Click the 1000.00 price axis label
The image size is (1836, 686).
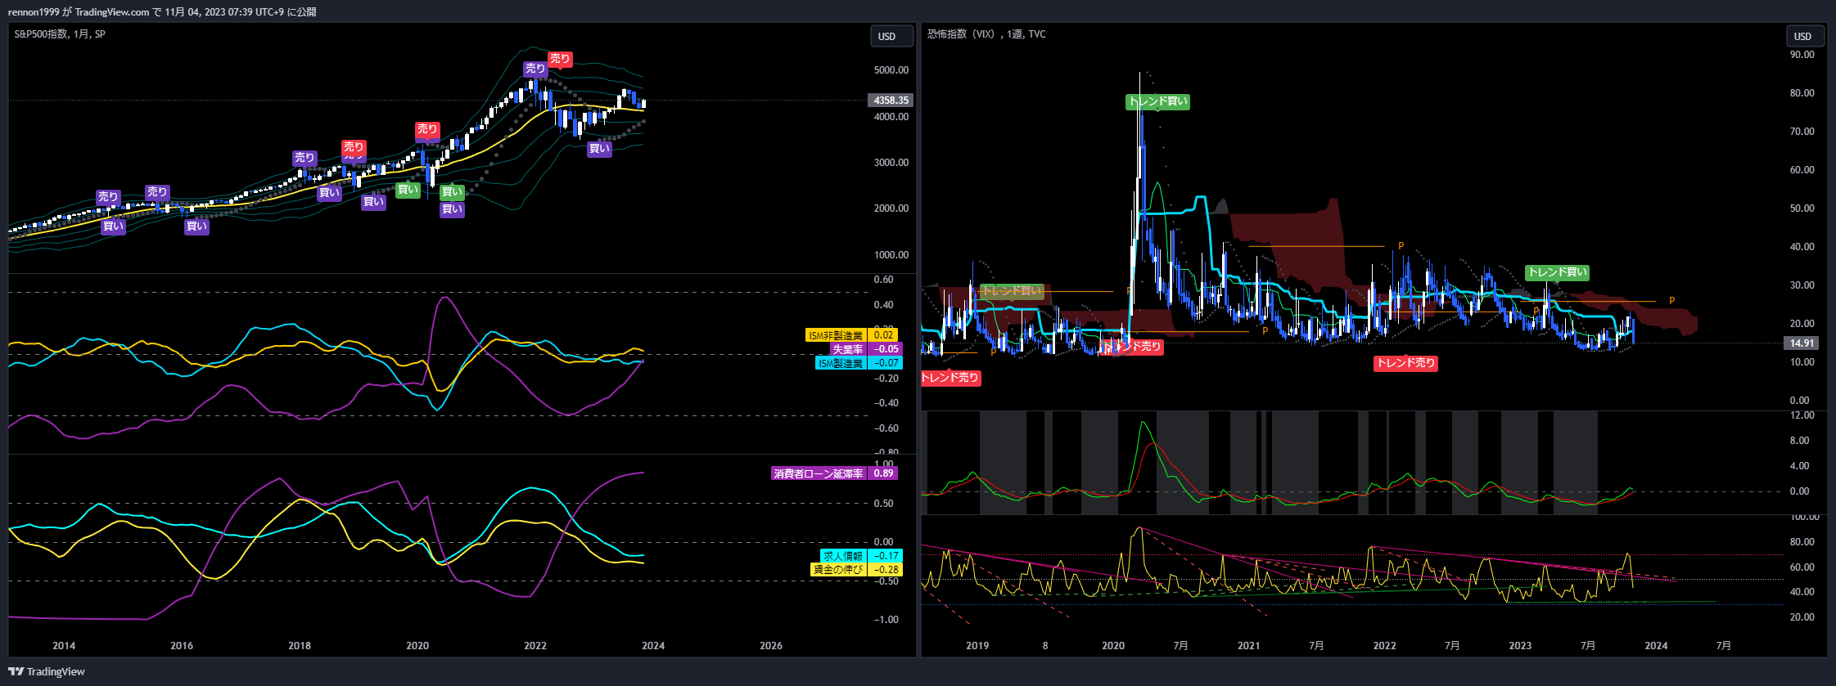point(891,255)
